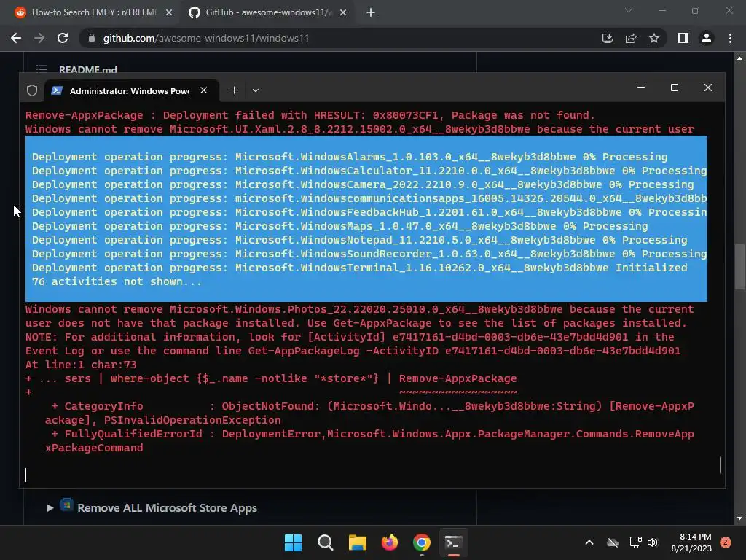The image size is (746, 560).
Task: Click the shield icon in Windows Terminal
Action: tap(32, 90)
